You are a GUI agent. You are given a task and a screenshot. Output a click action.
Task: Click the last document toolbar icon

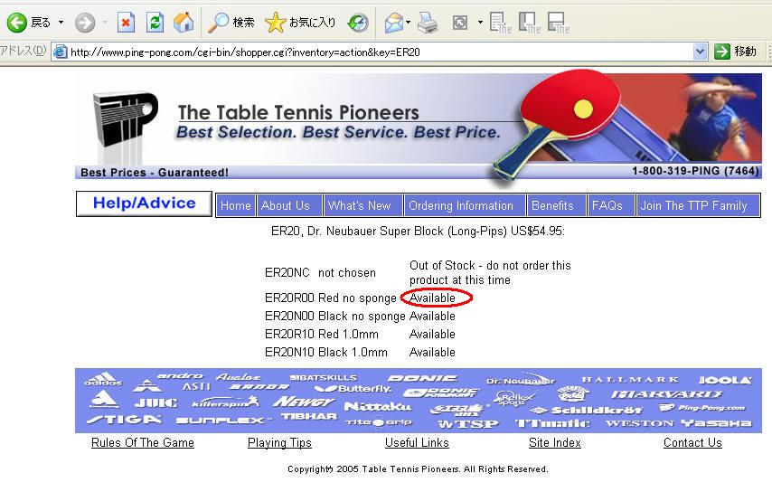coord(559,23)
